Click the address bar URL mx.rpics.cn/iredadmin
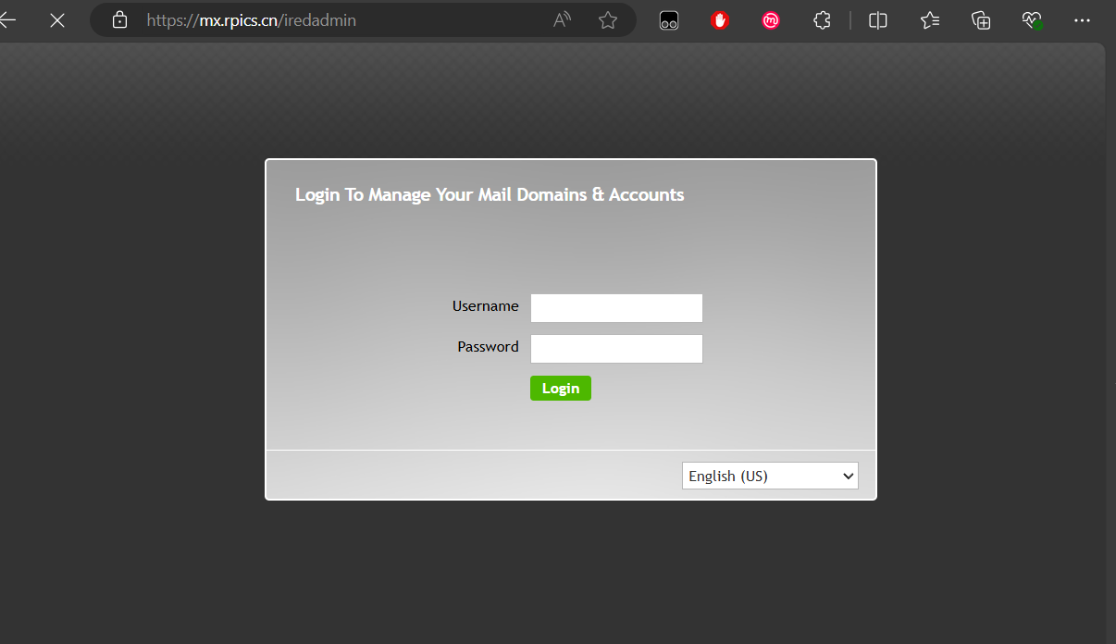Image resolution: width=1116 pixels, height=644 pixels. coord(251,20)
